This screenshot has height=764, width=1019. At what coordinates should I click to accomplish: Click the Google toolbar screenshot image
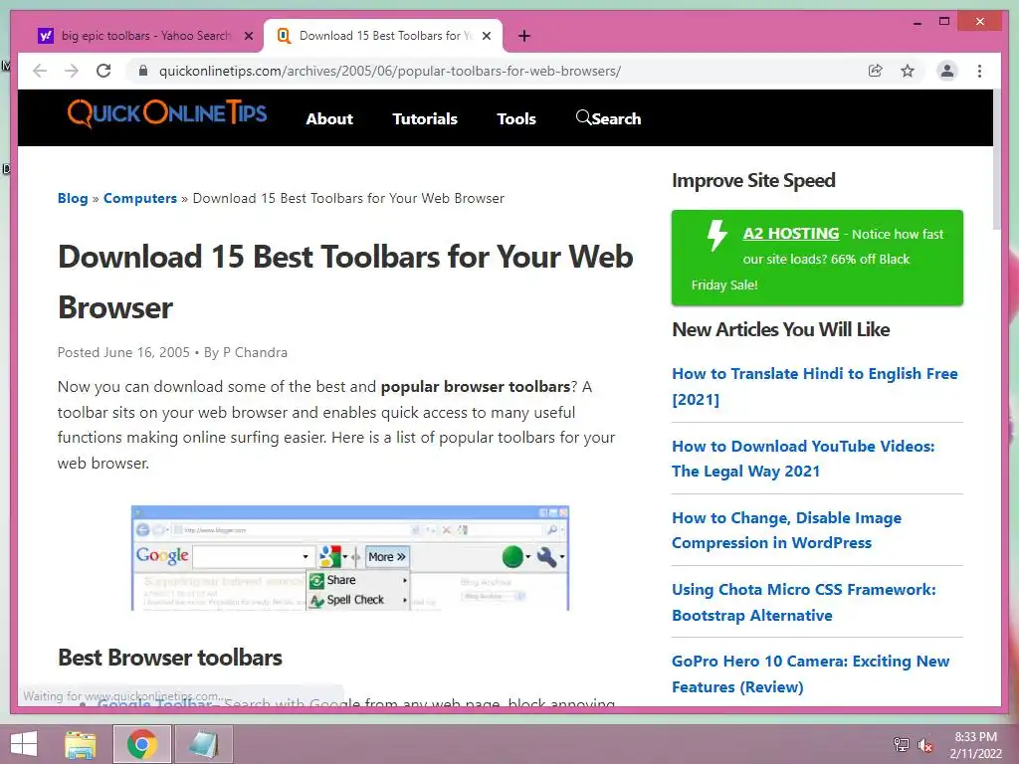click(350, 557)
